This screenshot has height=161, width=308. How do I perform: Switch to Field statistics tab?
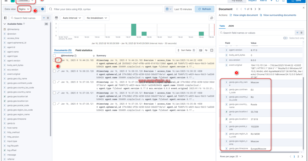click(x=84, y=50)
